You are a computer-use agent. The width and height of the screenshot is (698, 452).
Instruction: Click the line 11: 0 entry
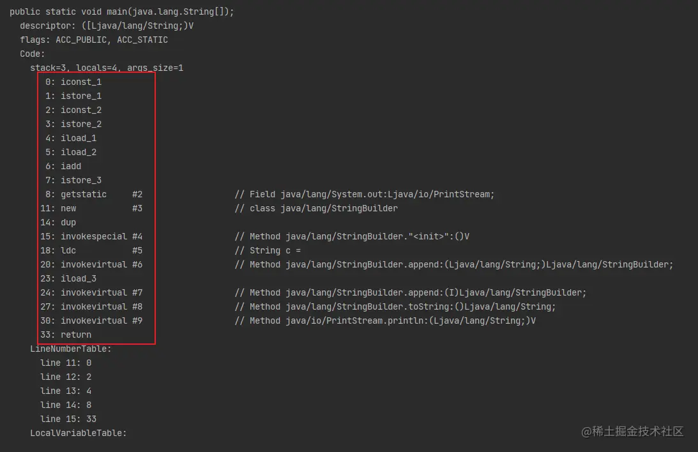point(65,363)
